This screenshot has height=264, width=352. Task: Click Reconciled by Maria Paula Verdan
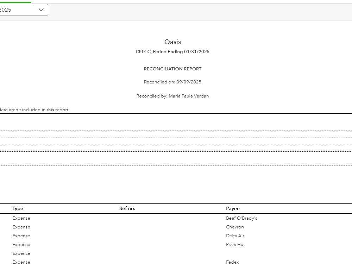(172, 96)
